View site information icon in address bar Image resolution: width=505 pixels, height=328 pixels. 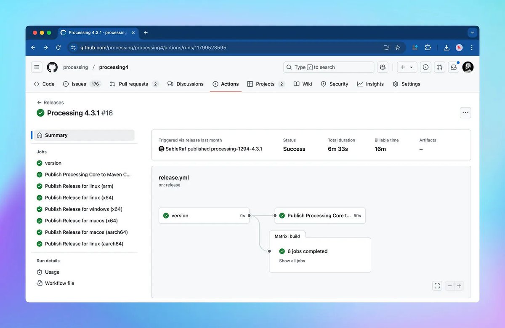73,48
